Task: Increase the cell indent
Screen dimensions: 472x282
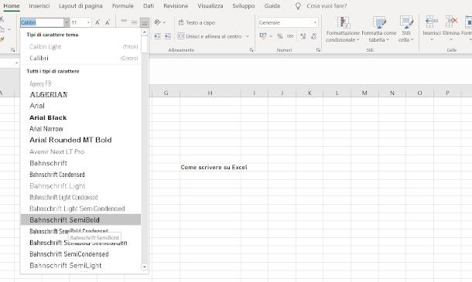Action: click(168, 36)
